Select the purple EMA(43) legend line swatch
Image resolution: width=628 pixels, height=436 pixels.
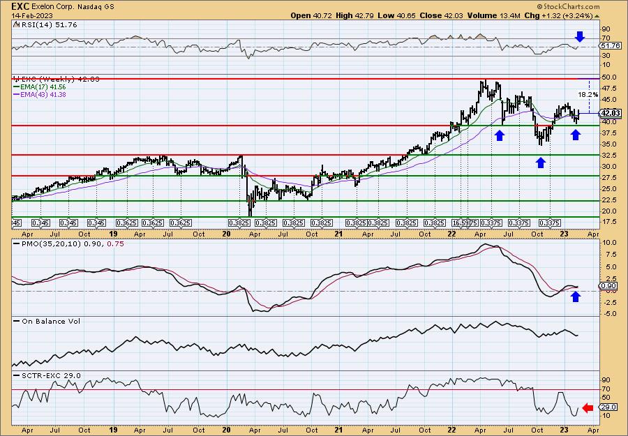coord(16,95)
